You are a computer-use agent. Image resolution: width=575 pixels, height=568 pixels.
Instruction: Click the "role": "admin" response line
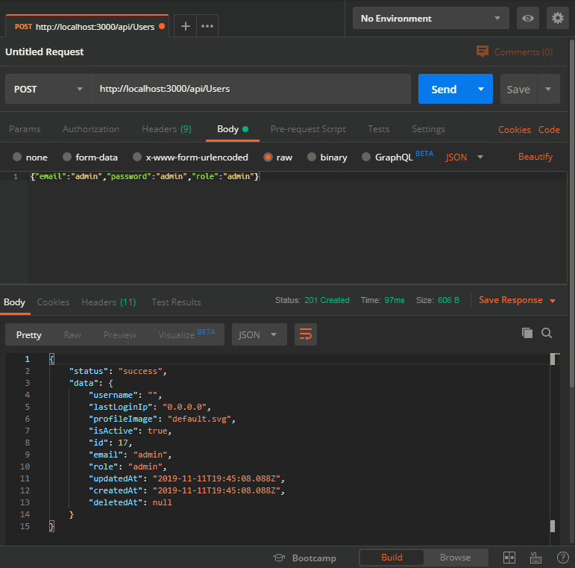point(128,466)
